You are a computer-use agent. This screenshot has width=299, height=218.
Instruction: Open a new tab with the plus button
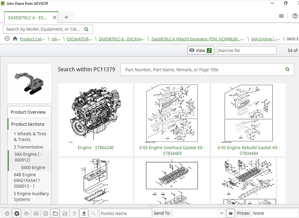point(66,17)
